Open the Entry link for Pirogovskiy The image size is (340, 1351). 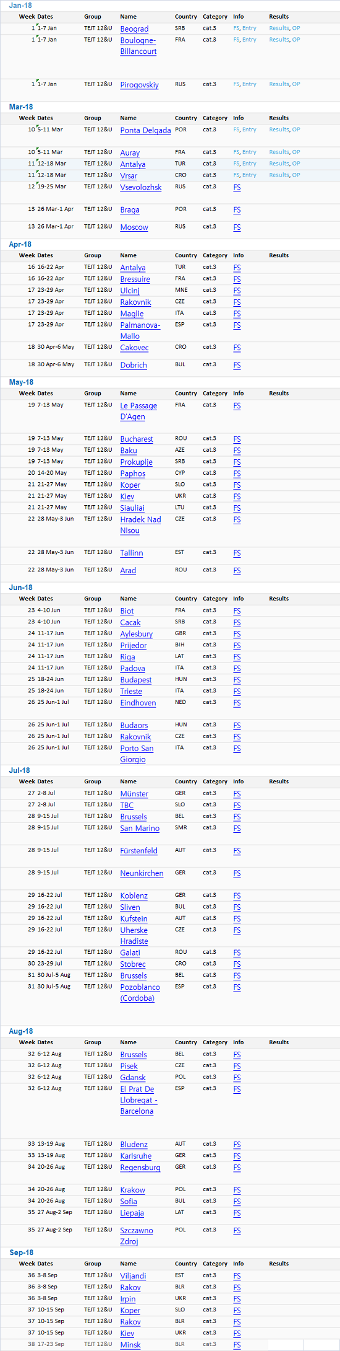(249, 84)
